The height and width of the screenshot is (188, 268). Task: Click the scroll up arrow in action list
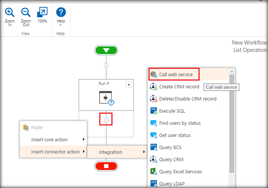[x=232, y=71]
